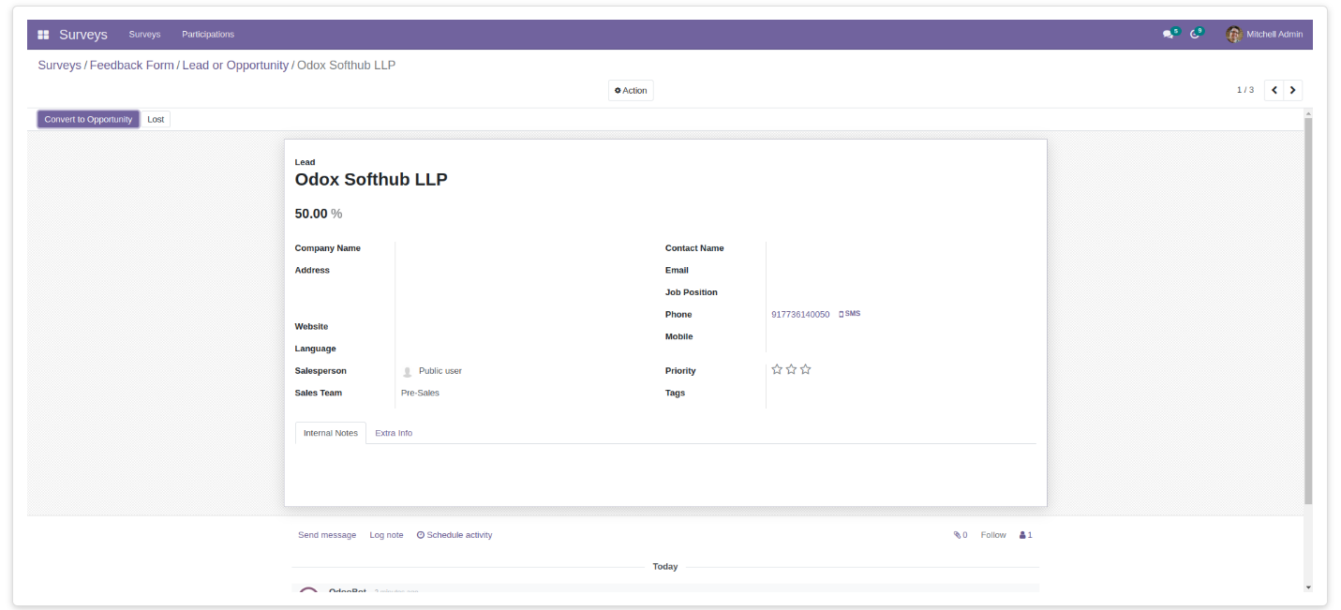Send SMS to the phone number
Viewport: 1341px width, 610px height.
point(849,314)
